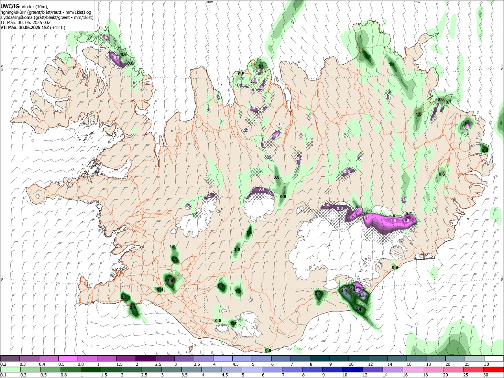The image size is (504, 378).
Task: Click the '20W' longitude label at the top edge
Action: click(209, 2)
